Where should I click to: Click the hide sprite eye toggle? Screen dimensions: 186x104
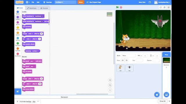[x=127, y=60]
